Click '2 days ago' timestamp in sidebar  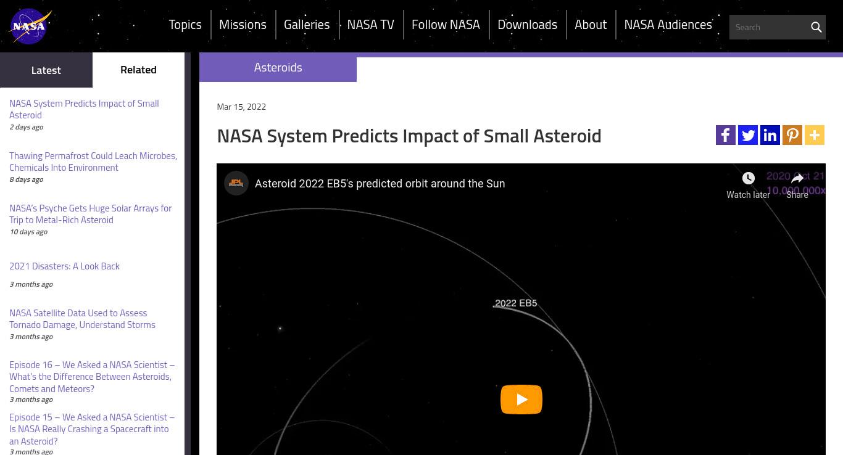coord(26,127)
